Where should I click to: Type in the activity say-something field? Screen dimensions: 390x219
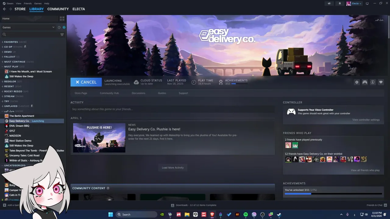tap(172, 109)
